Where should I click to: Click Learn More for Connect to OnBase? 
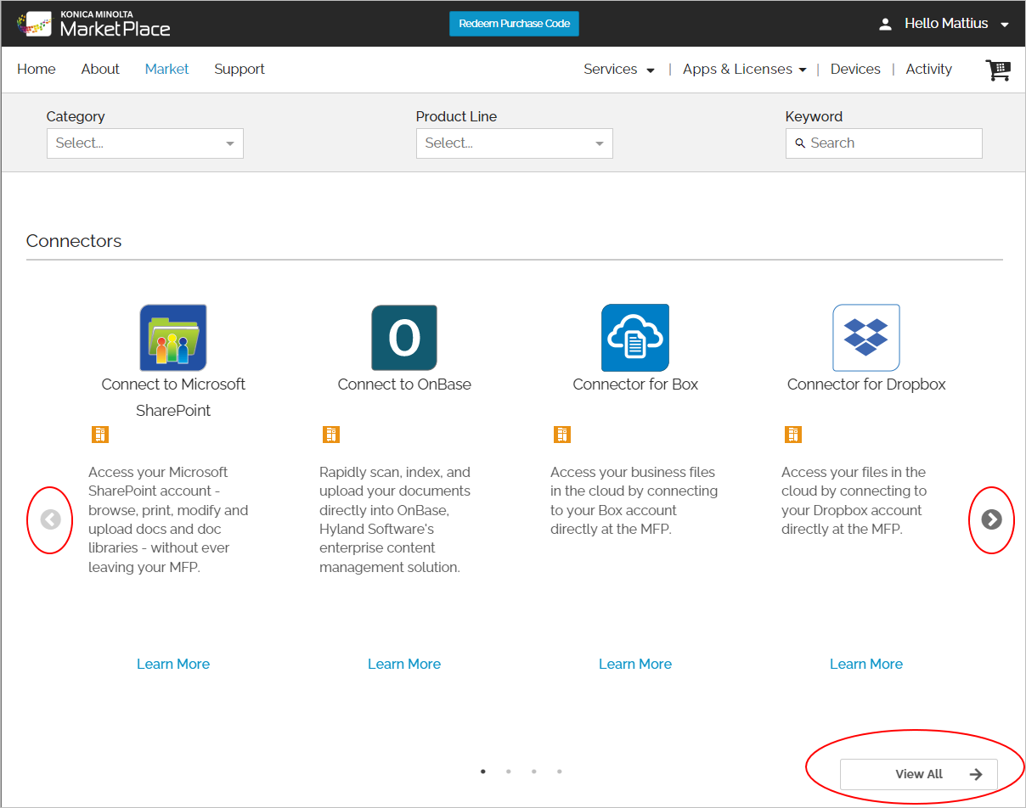point(404,664)
